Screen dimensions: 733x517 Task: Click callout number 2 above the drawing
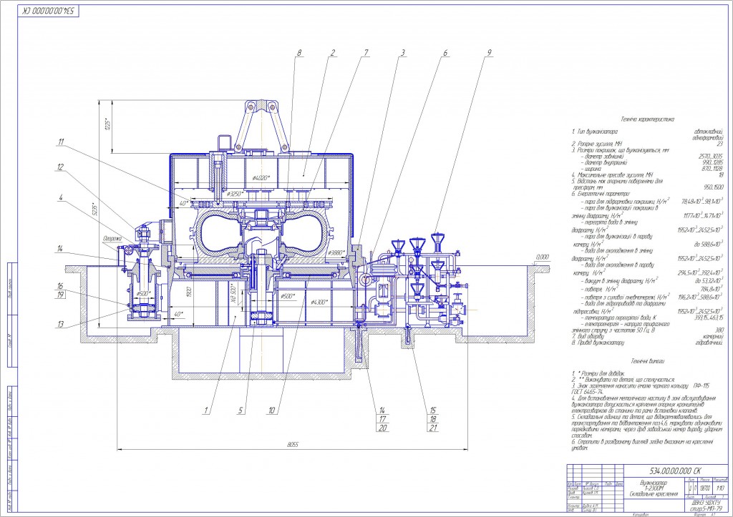(332, 53)
